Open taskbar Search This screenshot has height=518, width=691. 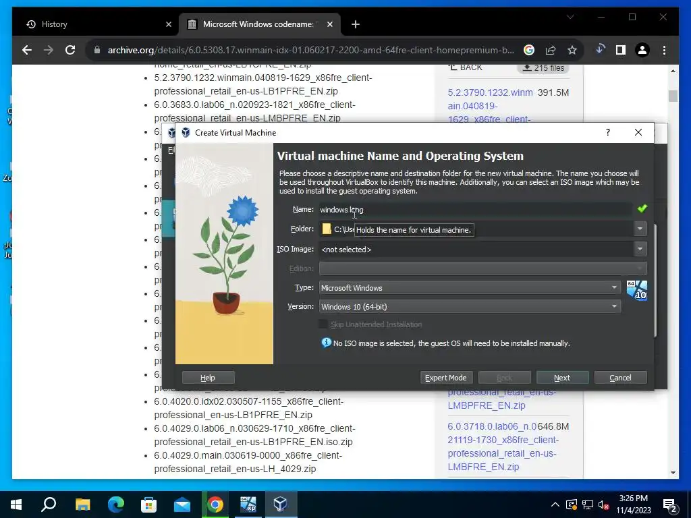[49, 505]
